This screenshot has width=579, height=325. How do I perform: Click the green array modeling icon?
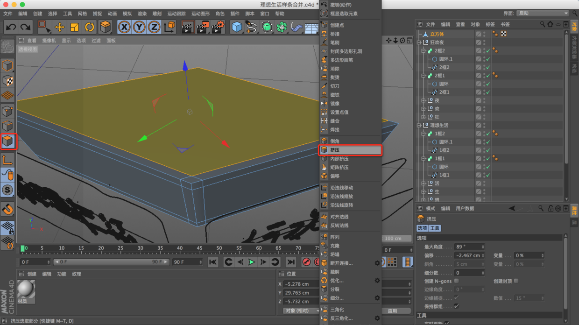point(282,27)
